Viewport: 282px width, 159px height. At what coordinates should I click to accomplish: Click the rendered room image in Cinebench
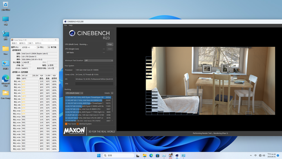(x=210, y=81)
